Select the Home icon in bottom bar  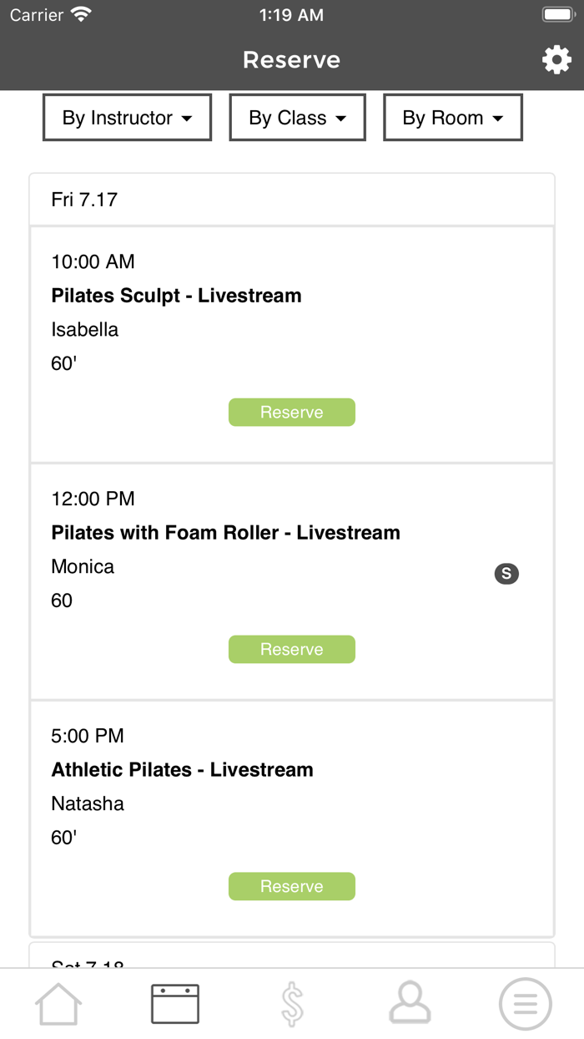[58, 1004]
